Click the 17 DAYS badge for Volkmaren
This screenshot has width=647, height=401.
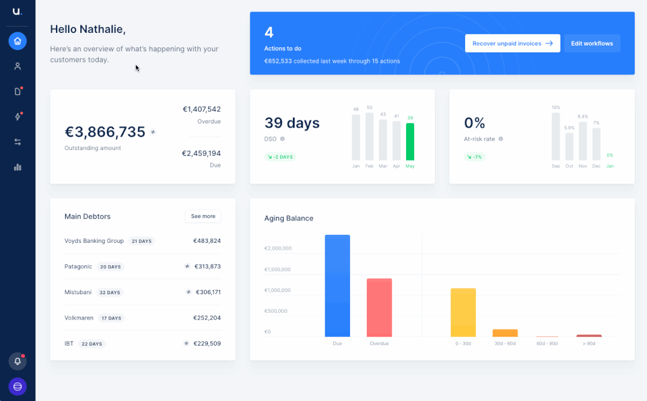[111, 318]
